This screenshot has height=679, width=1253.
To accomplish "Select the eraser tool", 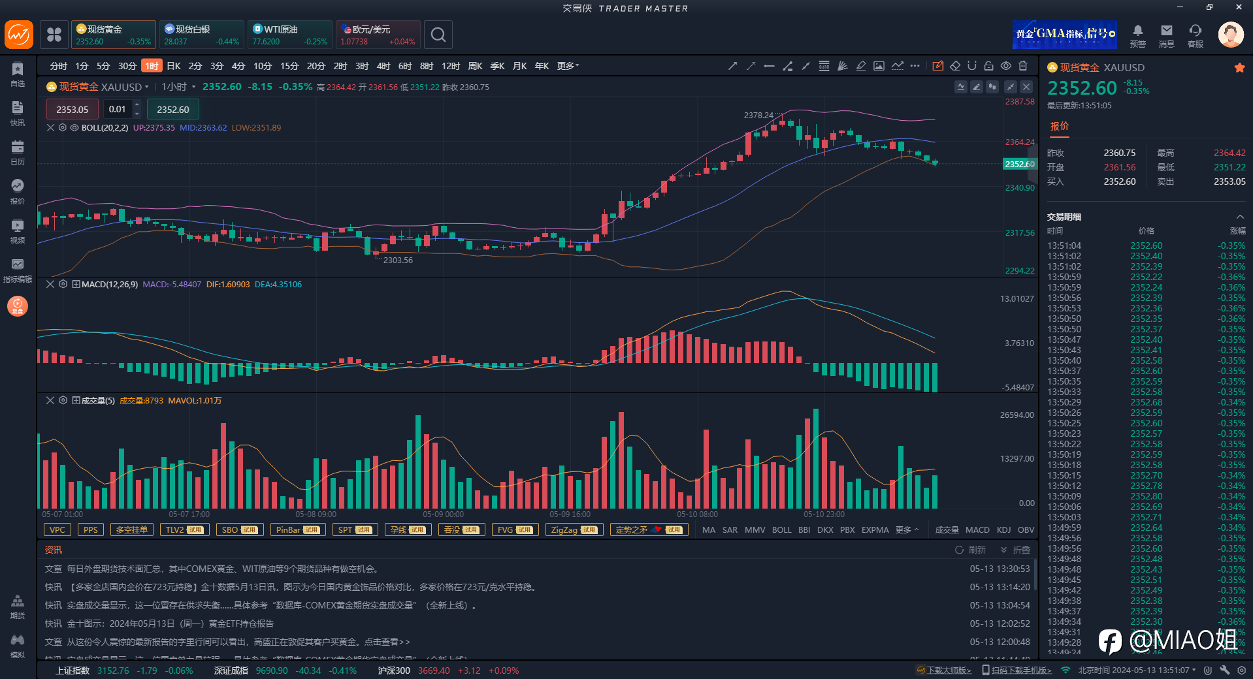I will (x=955, y=66).
